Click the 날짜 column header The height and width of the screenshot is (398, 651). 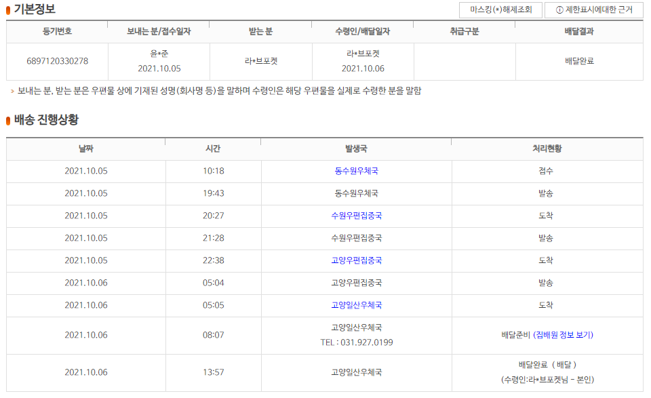point(86,148)
